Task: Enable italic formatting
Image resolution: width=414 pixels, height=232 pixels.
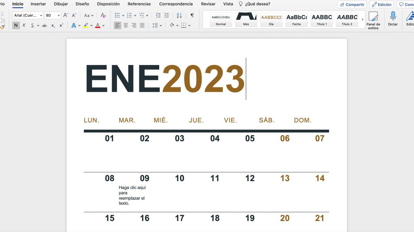Action: [23, 25]
